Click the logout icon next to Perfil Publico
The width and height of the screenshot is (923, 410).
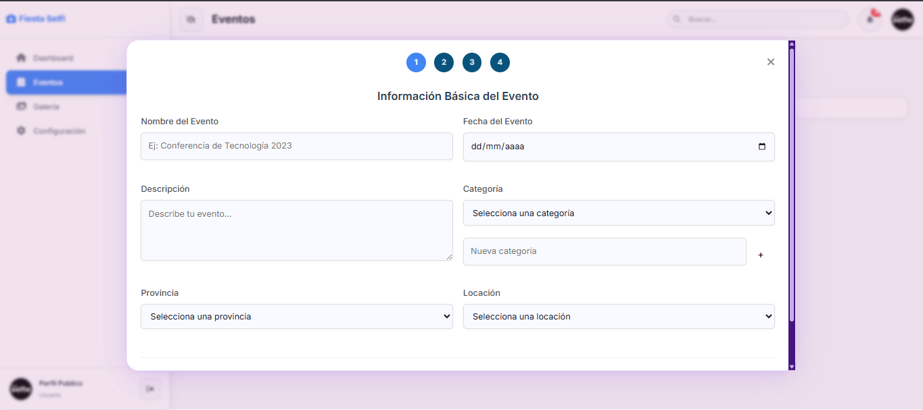[149, 388]
